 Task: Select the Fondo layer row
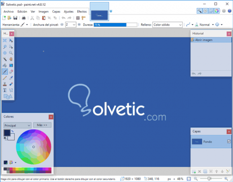point(211,142)
